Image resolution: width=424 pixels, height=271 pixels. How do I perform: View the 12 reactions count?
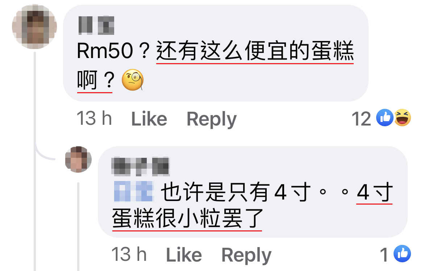point(361,119)
